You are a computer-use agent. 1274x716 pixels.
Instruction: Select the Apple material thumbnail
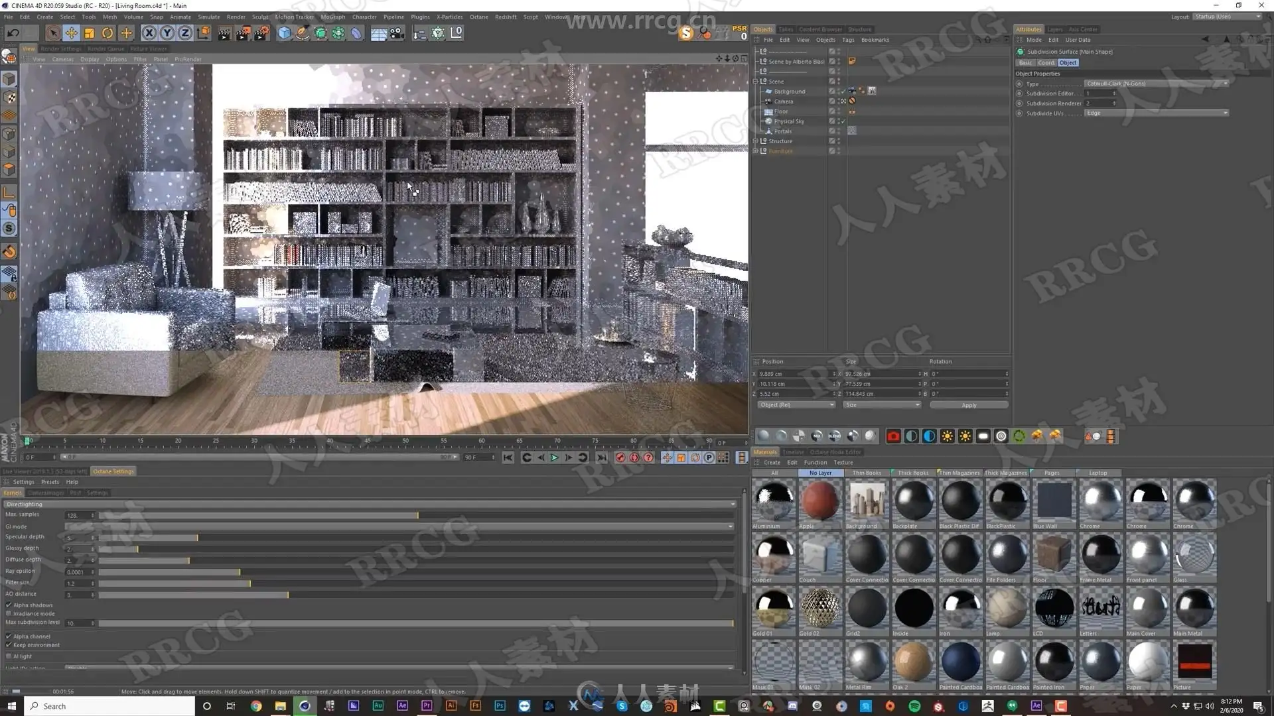point(819,501)
